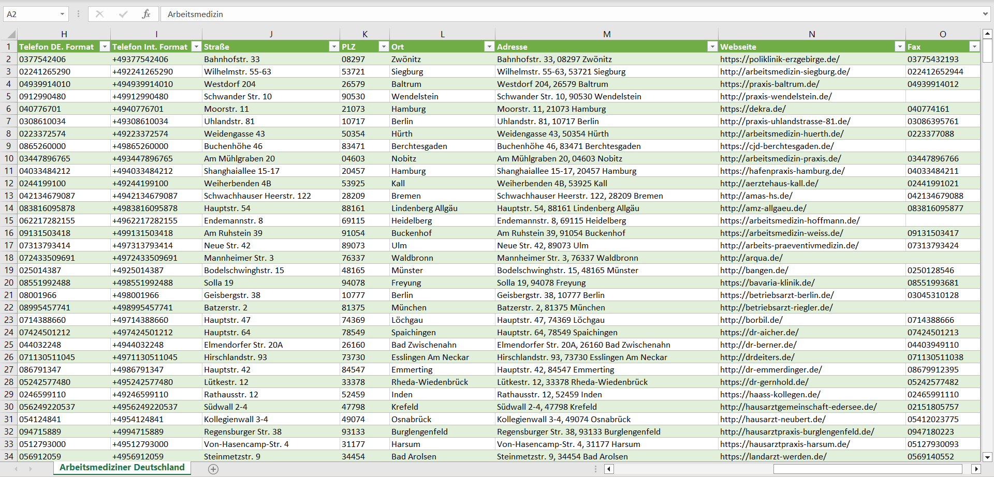The image size is (994, 477).
Task: Click previous sheet navigation arrow
Action: [16, 469]
